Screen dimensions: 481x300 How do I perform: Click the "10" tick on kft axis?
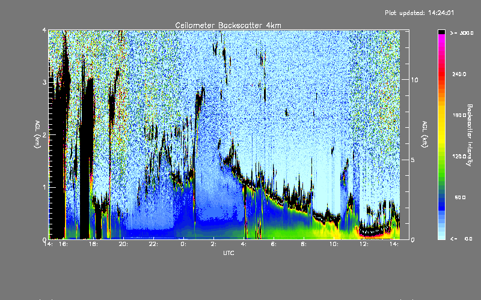(414, 80)
